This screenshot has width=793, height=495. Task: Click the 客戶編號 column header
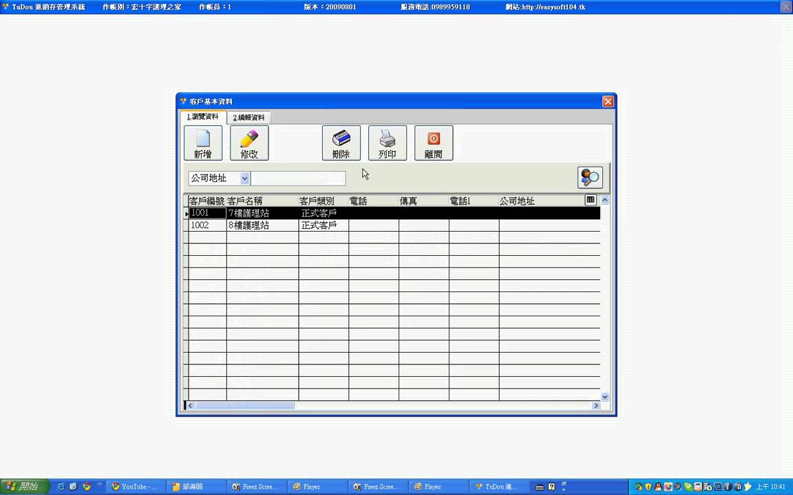point(207,201)
